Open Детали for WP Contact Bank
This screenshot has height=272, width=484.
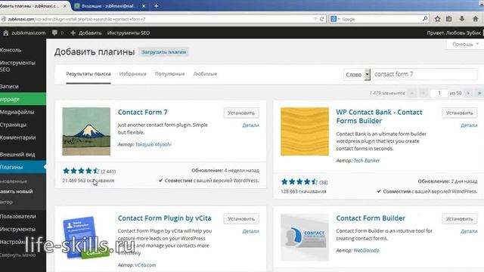click(x=469, y=125)
